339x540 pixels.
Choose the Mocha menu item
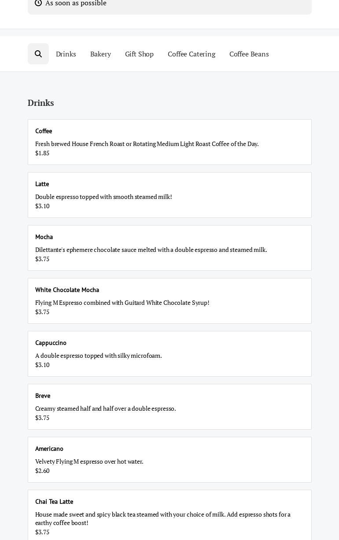(x=169, y=248)
